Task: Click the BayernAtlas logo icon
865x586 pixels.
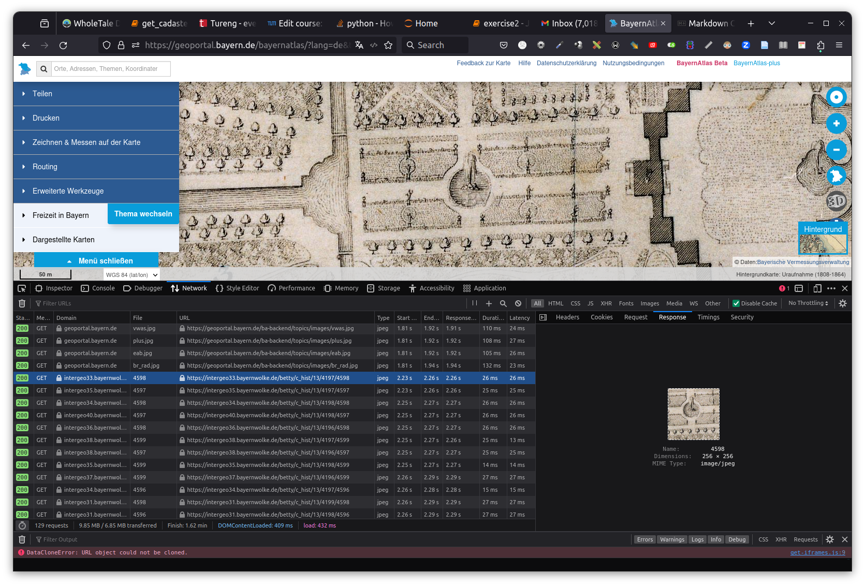Action: 24,69
